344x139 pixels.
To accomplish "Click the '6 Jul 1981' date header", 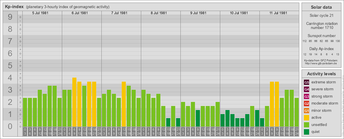I will click(80, 13).
